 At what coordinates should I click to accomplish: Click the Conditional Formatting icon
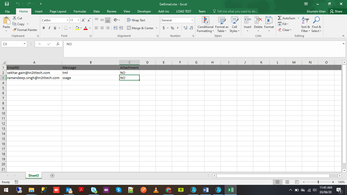click(x=205, y=20)
